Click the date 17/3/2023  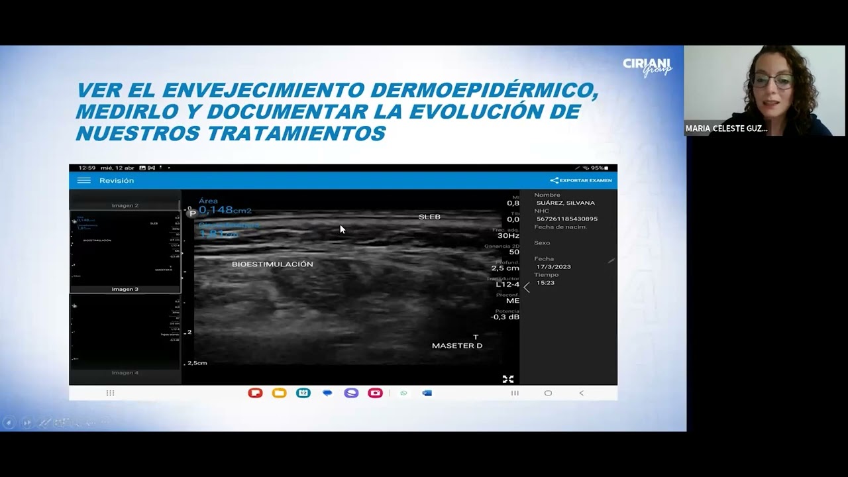click(x=554, y=267)
